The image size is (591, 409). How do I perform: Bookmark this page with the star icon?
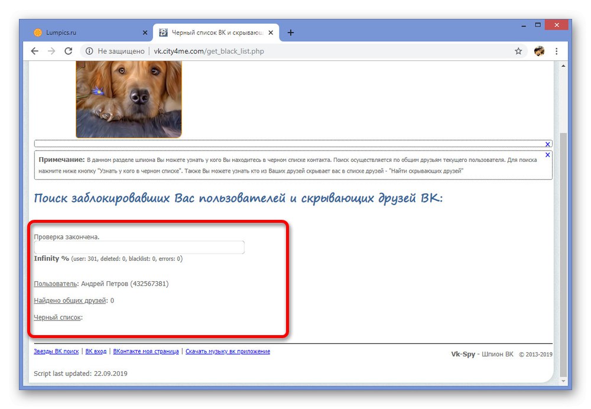tap(518, 51)
